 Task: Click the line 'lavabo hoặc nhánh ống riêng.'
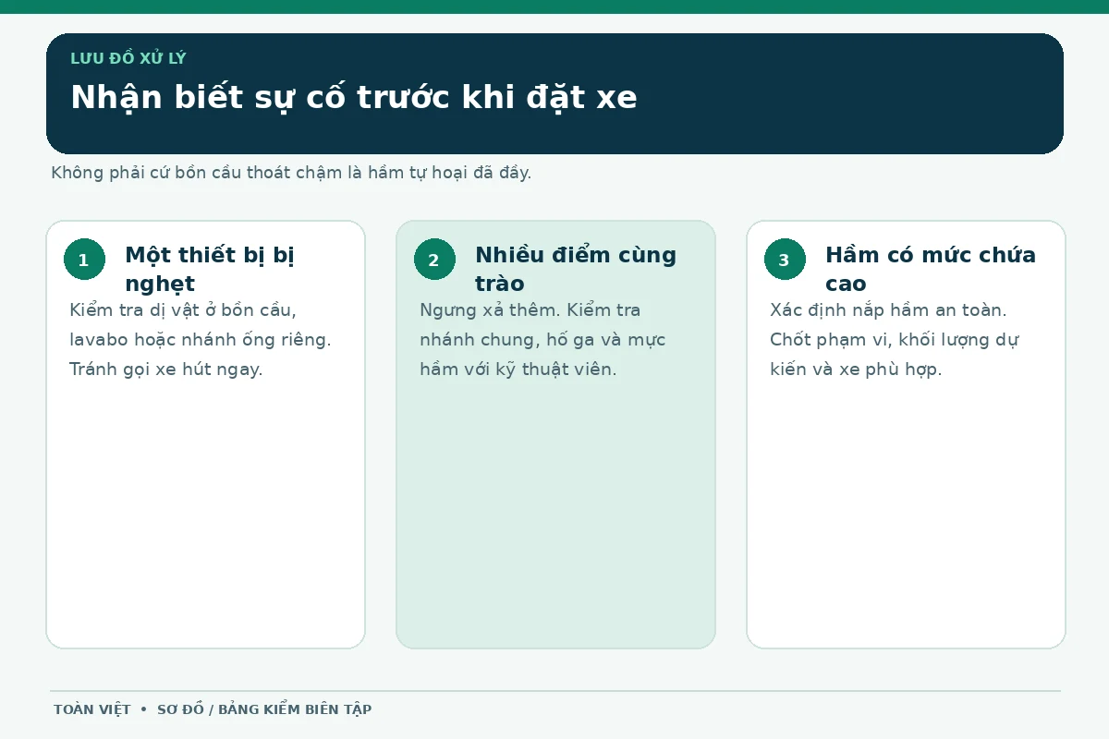(201, 340)
